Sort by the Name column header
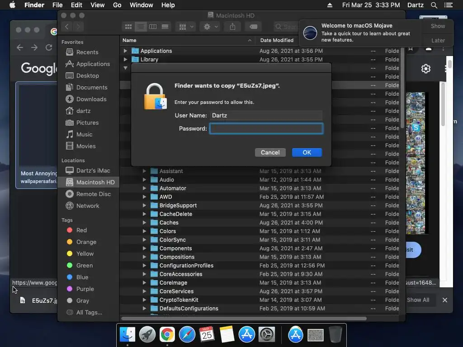The width and height of the screenshot is (463, 347). [x=187, y=40]
